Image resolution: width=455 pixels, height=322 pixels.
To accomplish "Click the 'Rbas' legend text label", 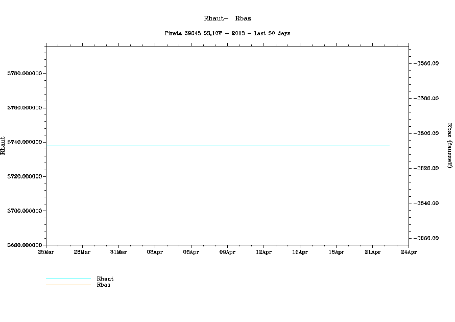I will pos(103,285).
